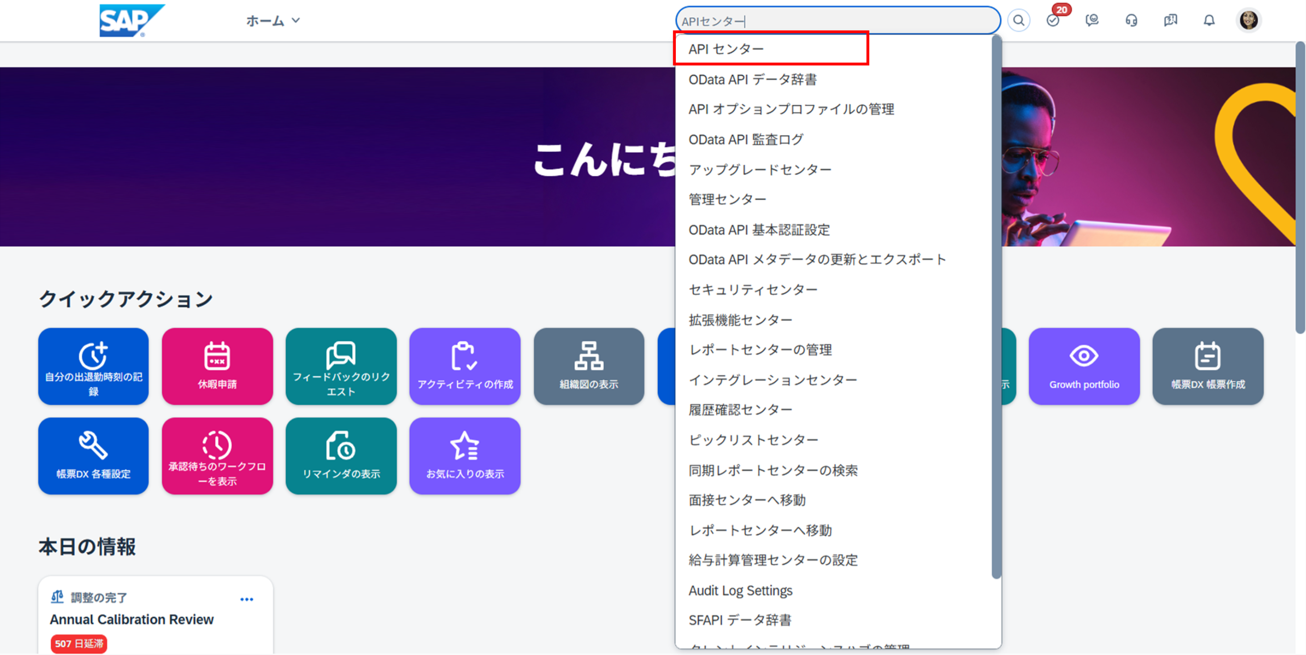Screen dimensions: 1306x655
Task: Click the search magnifier icon
Action: click(1018, 21)
